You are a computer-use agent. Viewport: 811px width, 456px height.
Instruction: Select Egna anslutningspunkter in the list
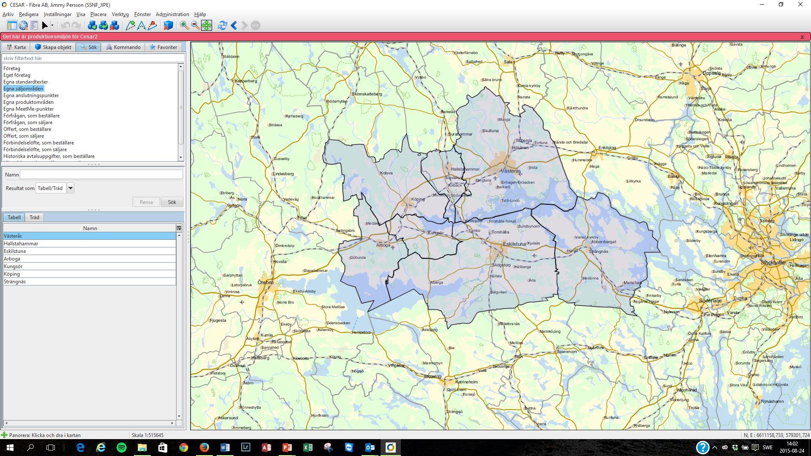[31, 95]
